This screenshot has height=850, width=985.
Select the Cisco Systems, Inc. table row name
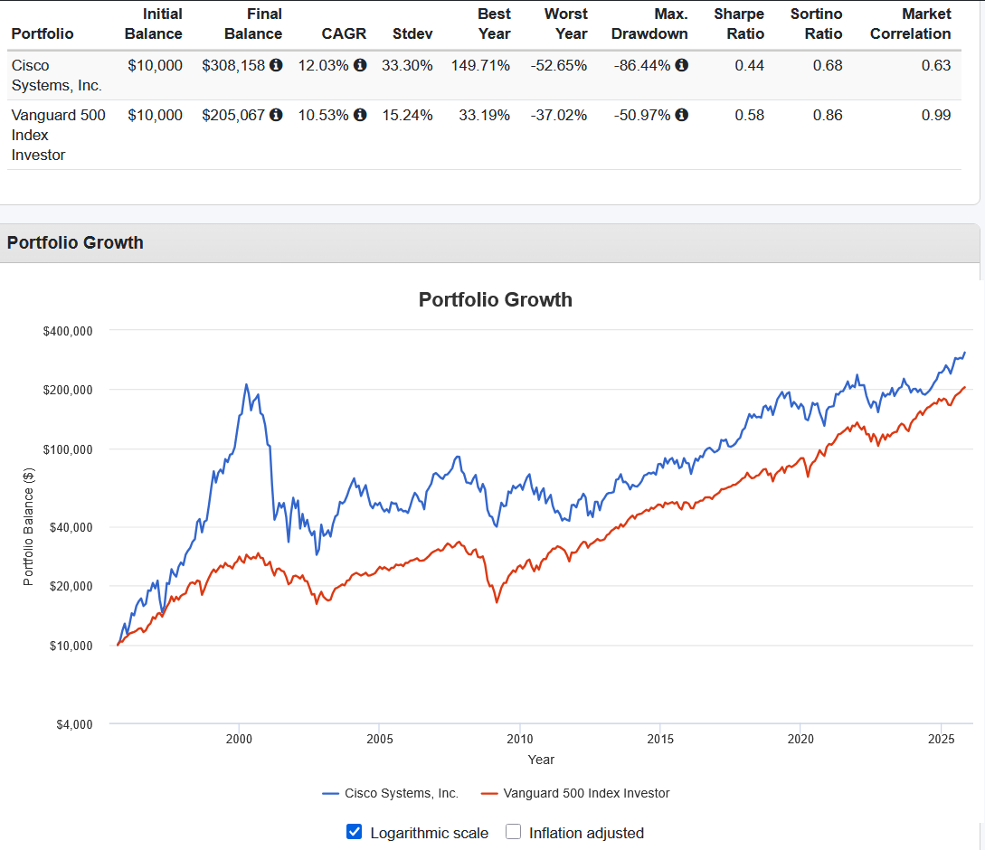[57, 75]
